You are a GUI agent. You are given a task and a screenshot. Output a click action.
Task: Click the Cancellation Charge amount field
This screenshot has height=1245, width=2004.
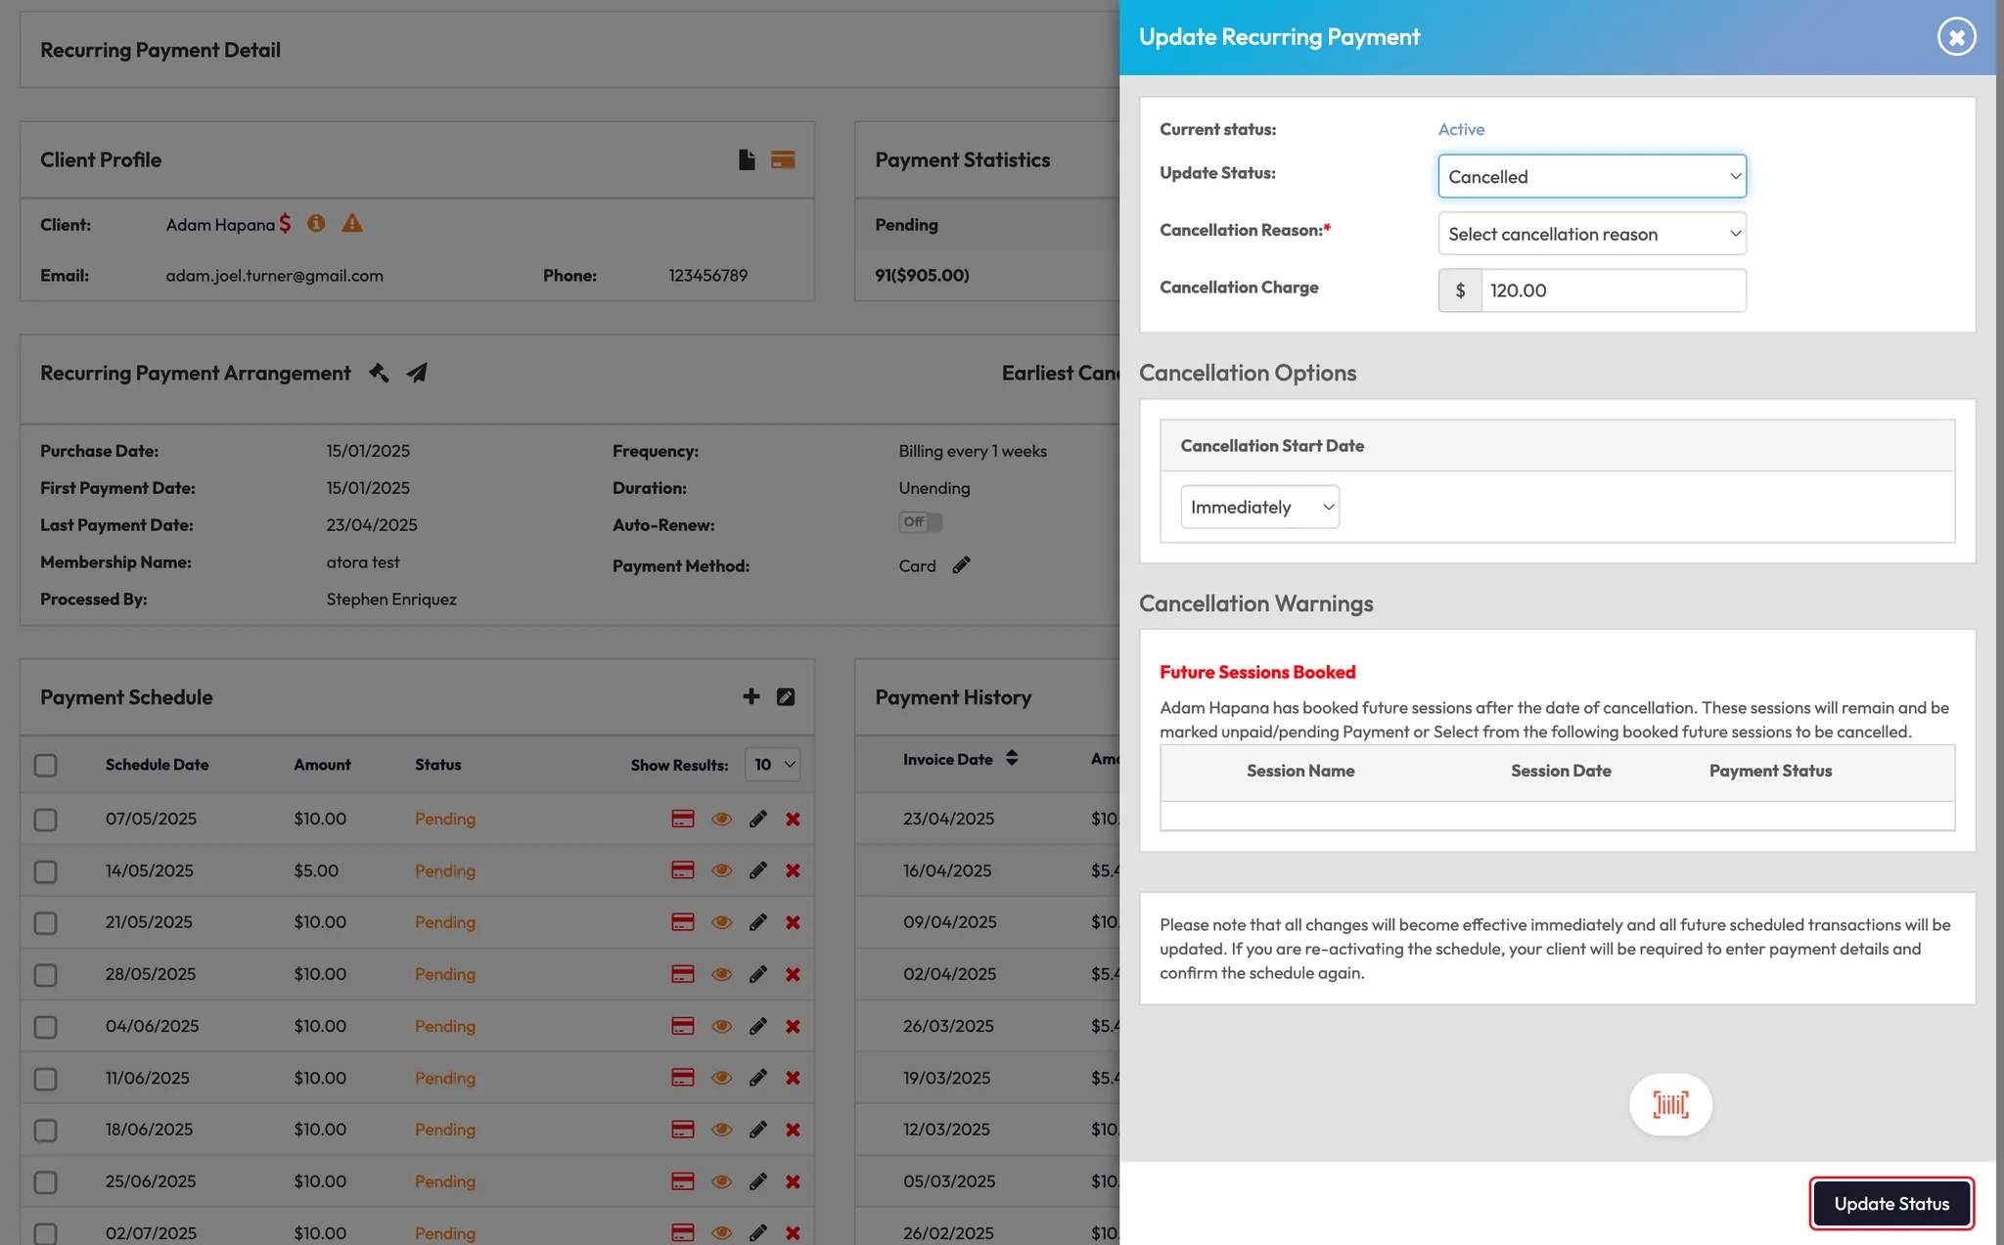(x=1612, y=290)
